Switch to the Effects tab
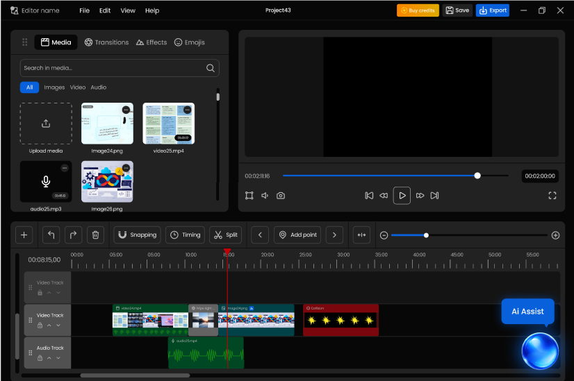Screen dimensions: 574x381 click(151, 42)
